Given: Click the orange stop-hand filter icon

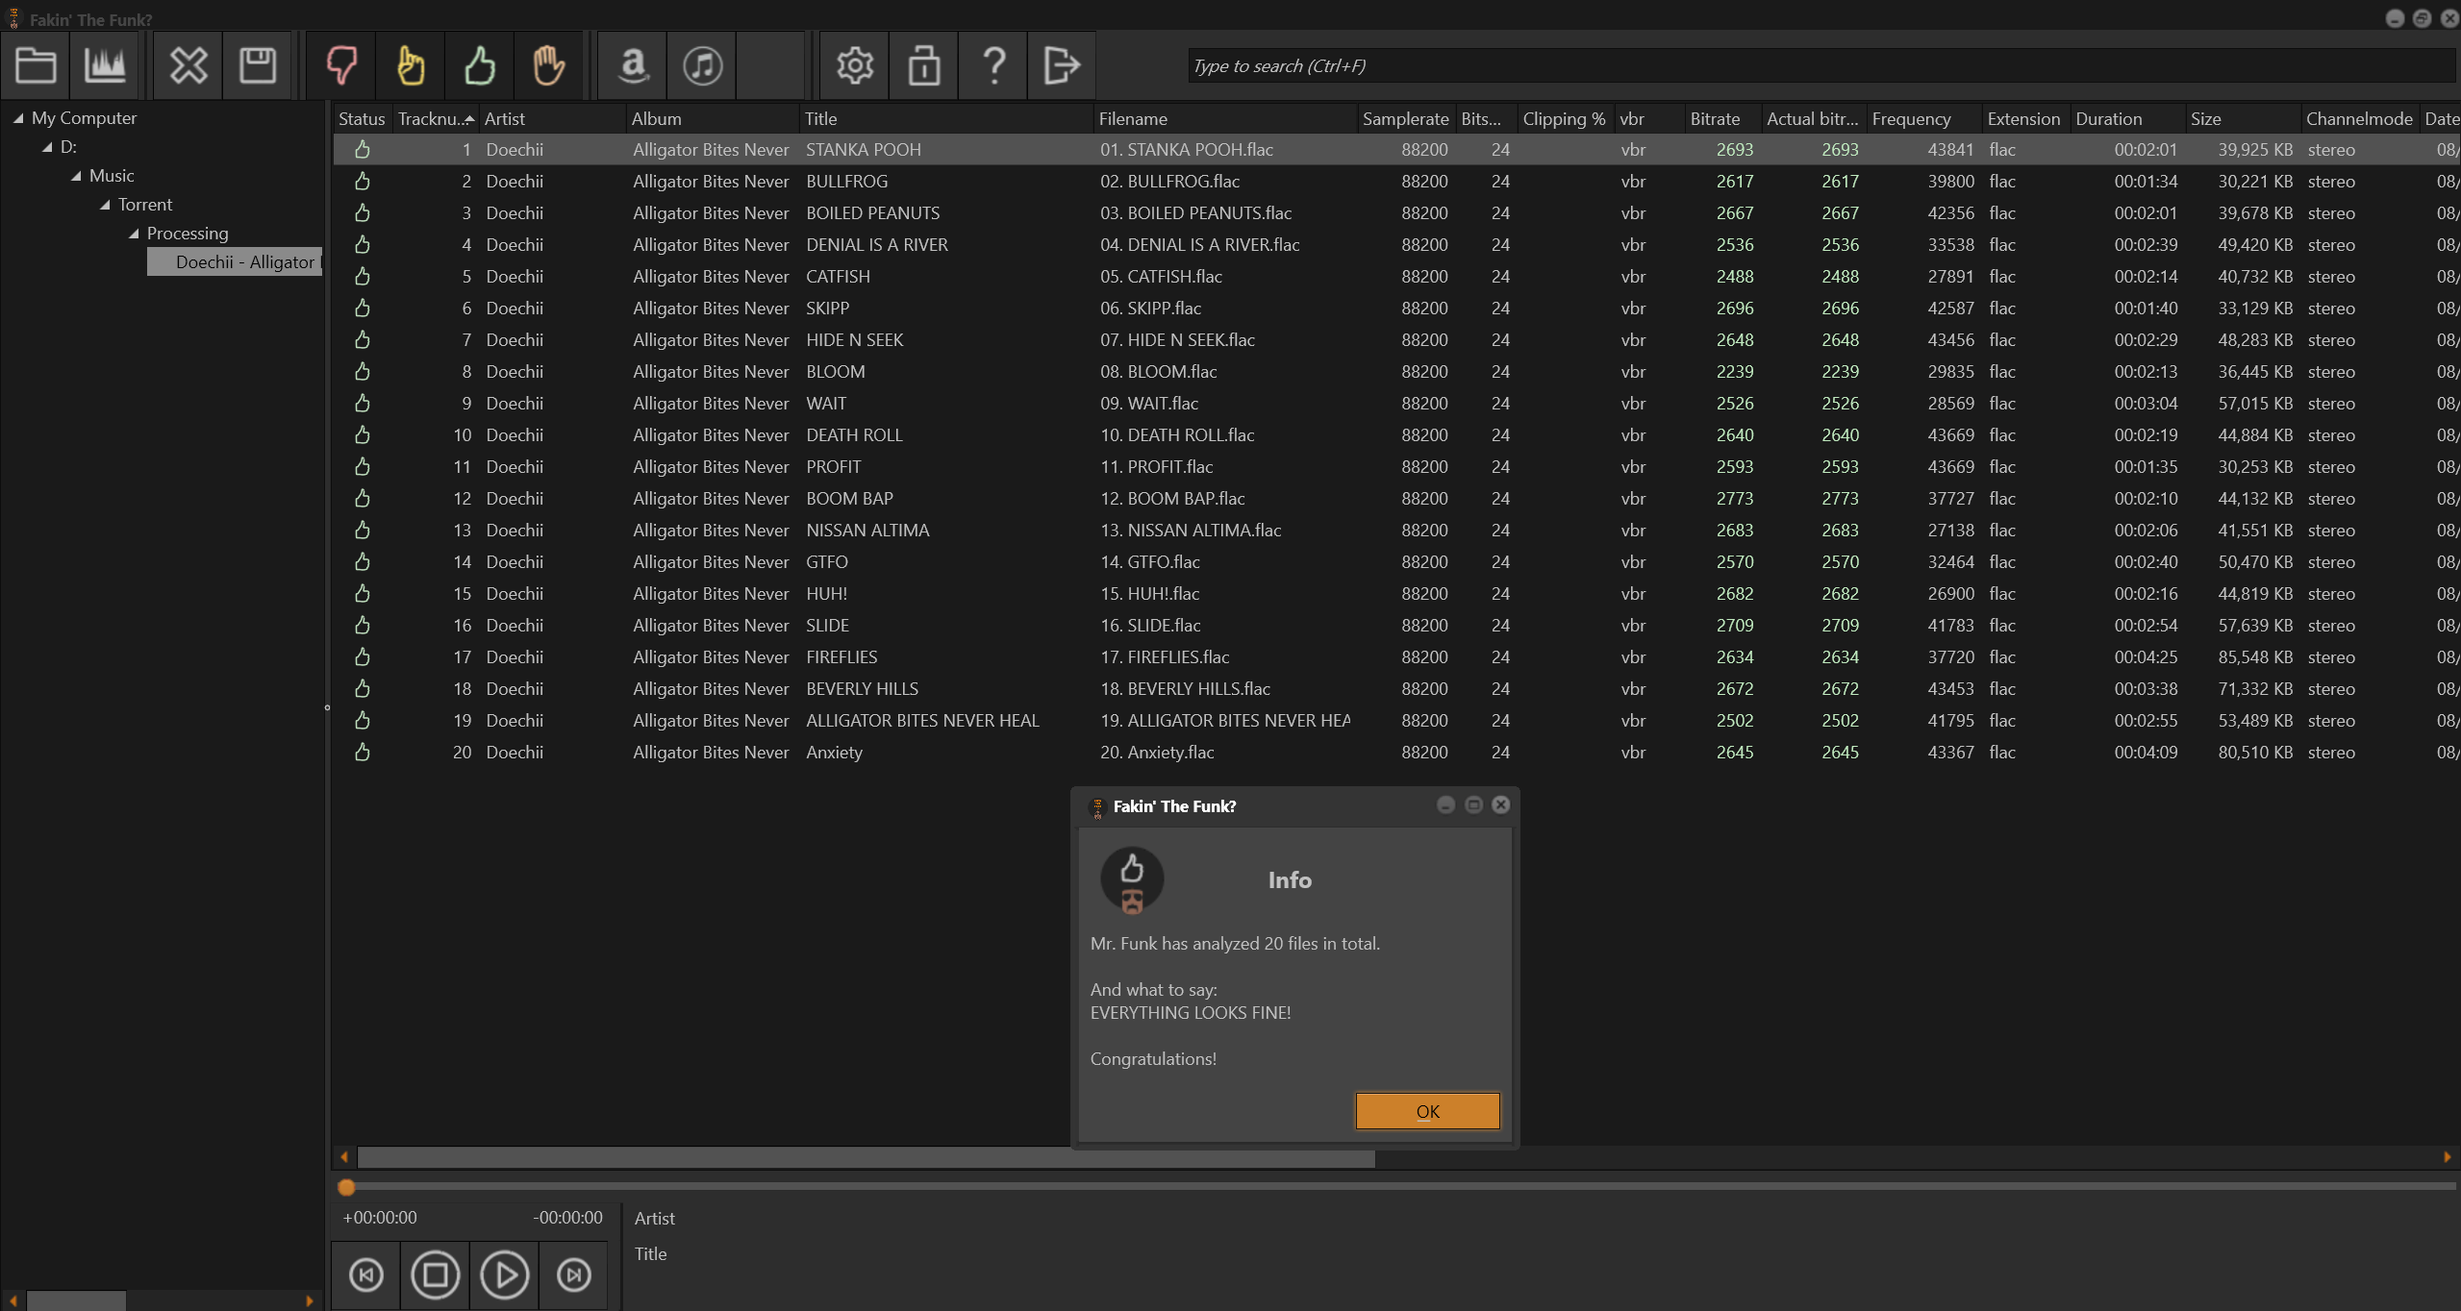Looking at the screenshot, I should point(548,65).
